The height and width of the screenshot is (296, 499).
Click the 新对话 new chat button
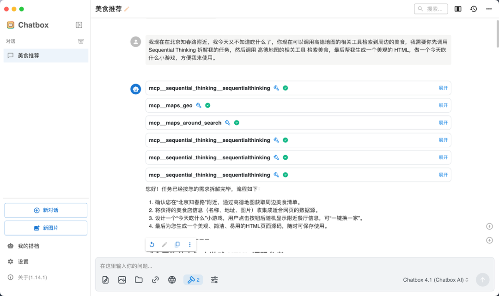[x=45, y=210]
